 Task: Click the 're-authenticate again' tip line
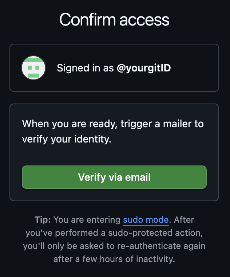[x=114, y=246]
